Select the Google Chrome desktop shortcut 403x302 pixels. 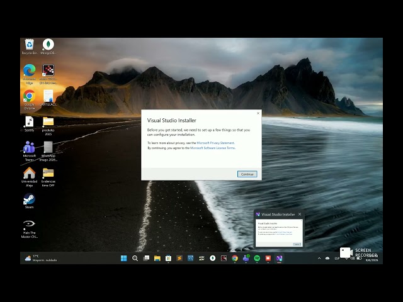(x=30, y=100)
